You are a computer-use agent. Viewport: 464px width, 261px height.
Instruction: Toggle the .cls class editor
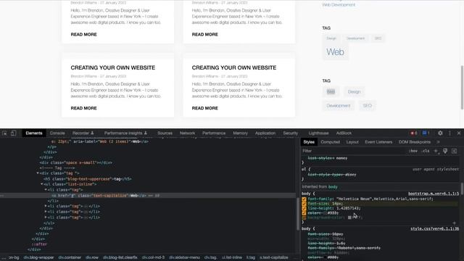pyautogui.click(x=426, y=151)
